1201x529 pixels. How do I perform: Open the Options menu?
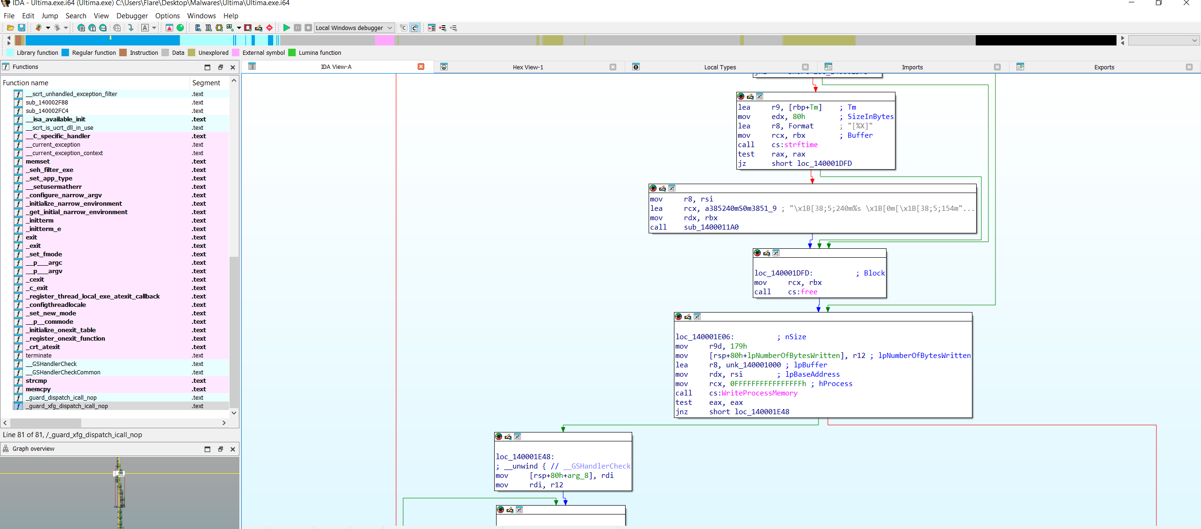tap(168, 15)
